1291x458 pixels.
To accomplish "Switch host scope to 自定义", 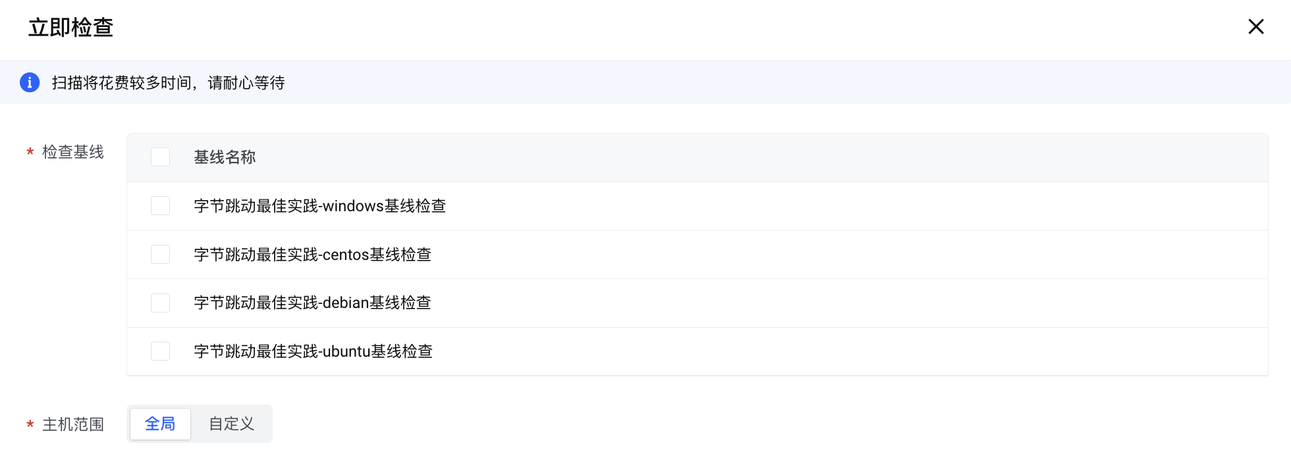I will 231,424.
